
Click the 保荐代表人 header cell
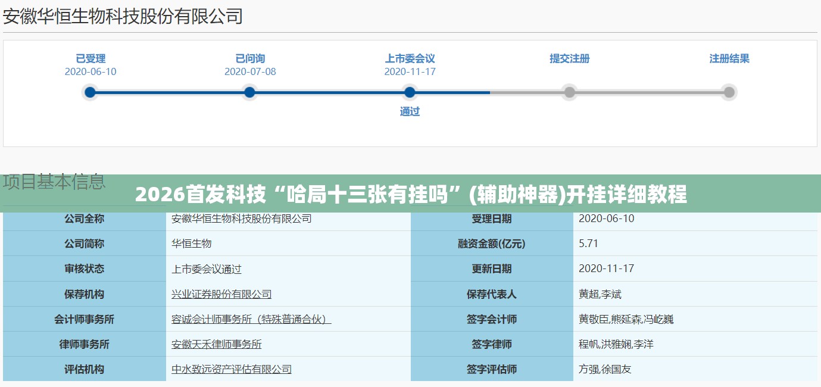(x=492, y=294)
